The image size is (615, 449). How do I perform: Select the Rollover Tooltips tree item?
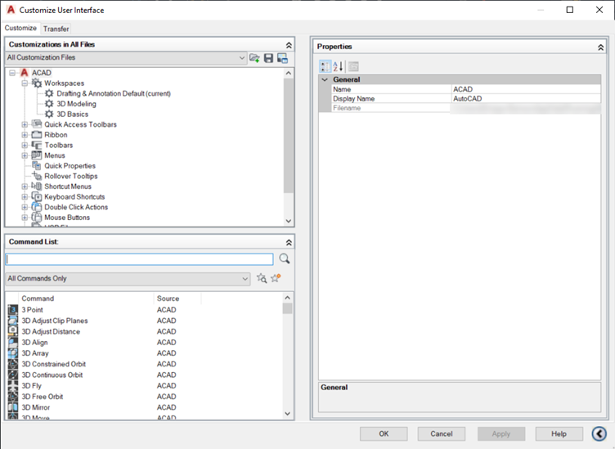[x=71, y=176]
